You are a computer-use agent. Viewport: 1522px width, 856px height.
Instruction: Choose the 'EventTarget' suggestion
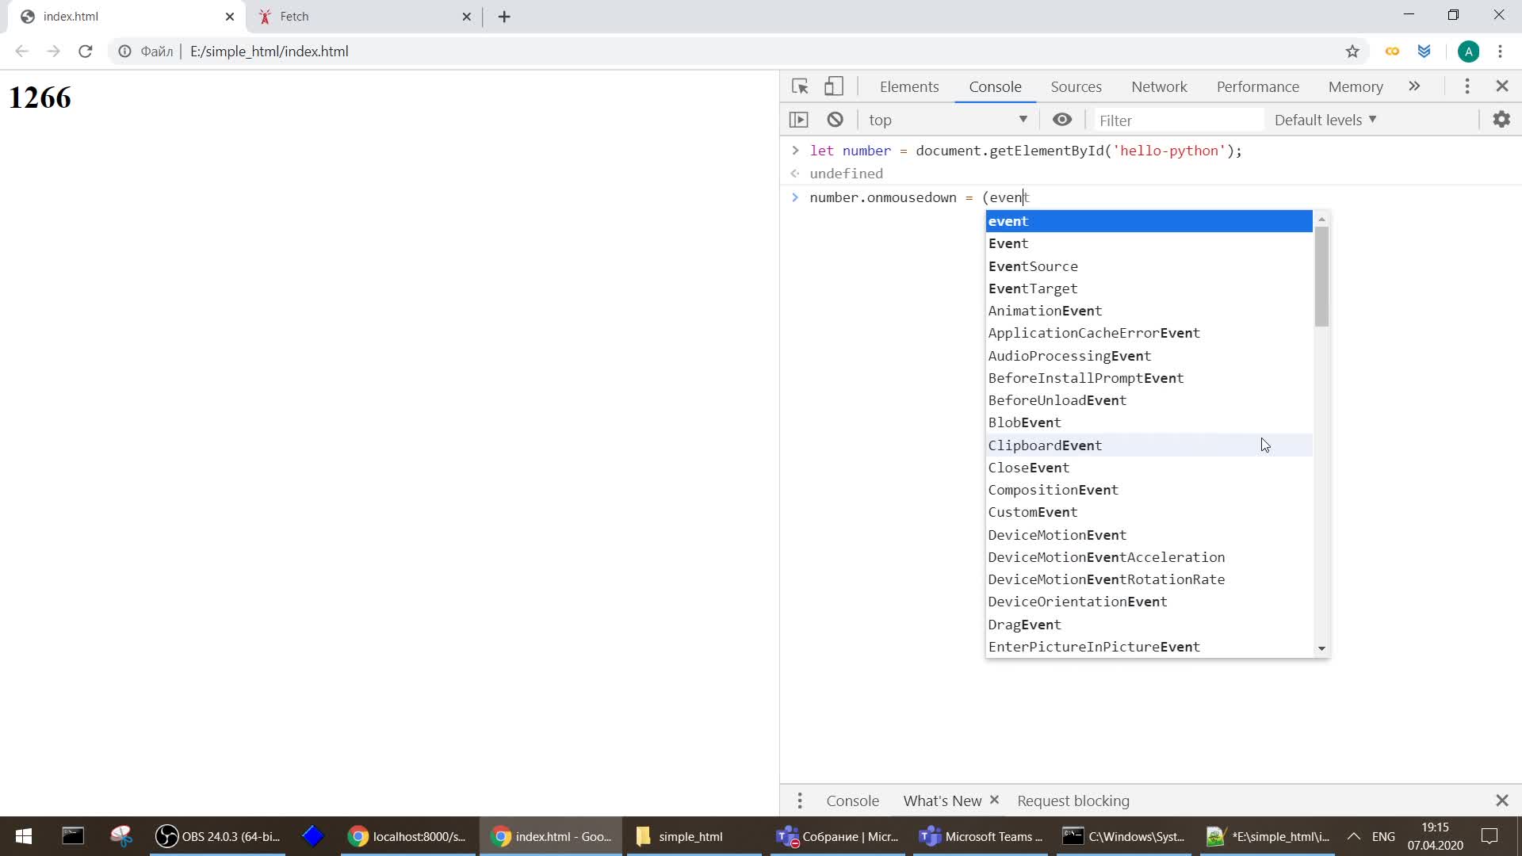[1149, 289]
